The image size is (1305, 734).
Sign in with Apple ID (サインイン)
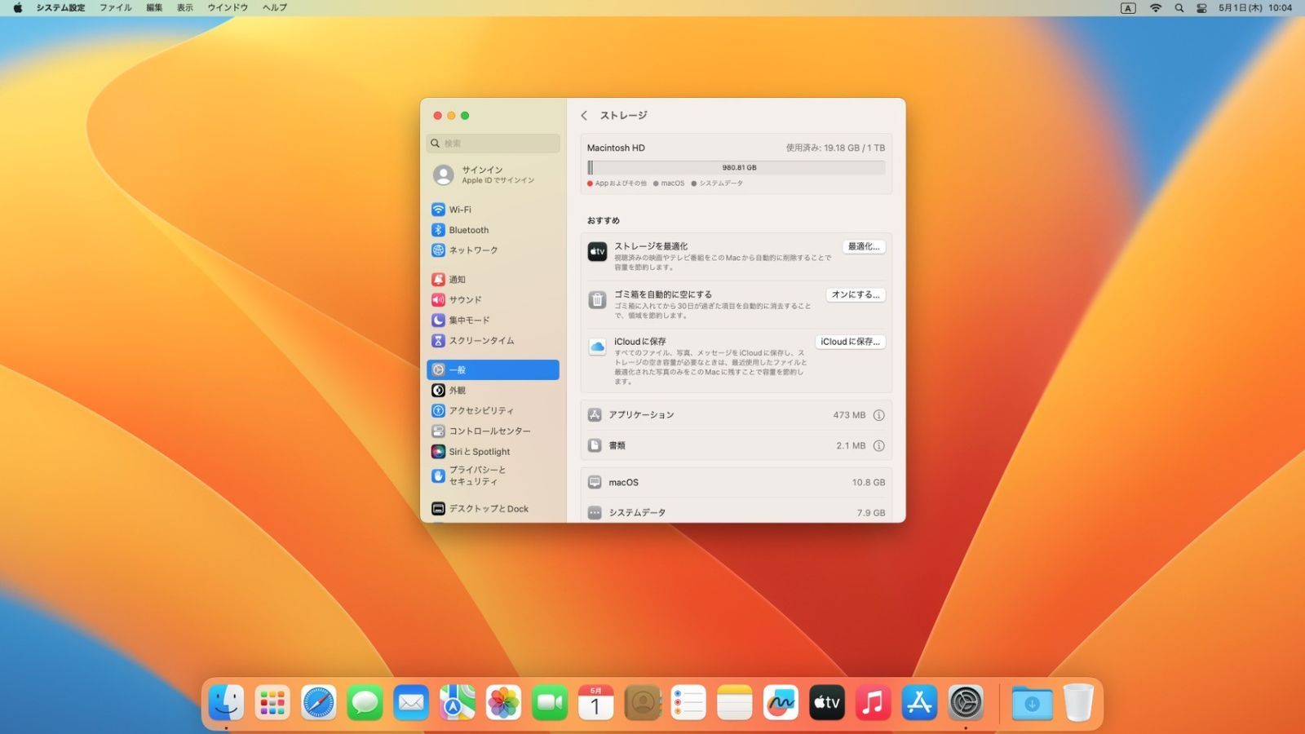[493, 175]
